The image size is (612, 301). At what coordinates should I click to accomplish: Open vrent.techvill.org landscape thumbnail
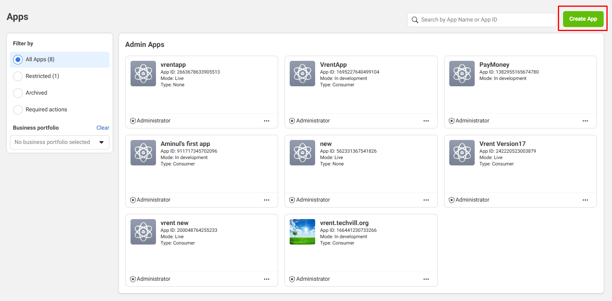point(302,232)
